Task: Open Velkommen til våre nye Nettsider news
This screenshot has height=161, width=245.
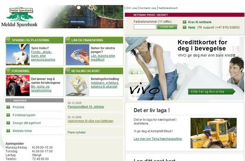Action: click(x=91, y=121)
